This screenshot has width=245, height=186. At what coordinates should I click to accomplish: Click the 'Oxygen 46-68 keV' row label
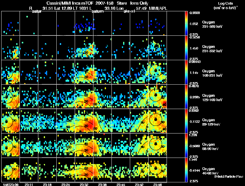(x=210, y=171)
